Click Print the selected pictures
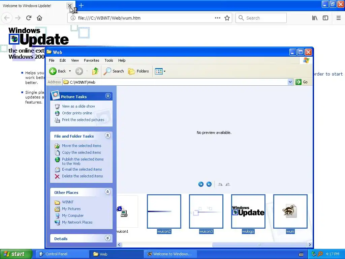 [x=83, y=120]
